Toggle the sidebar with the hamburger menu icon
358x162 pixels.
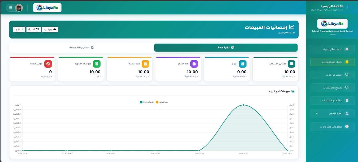11,7
